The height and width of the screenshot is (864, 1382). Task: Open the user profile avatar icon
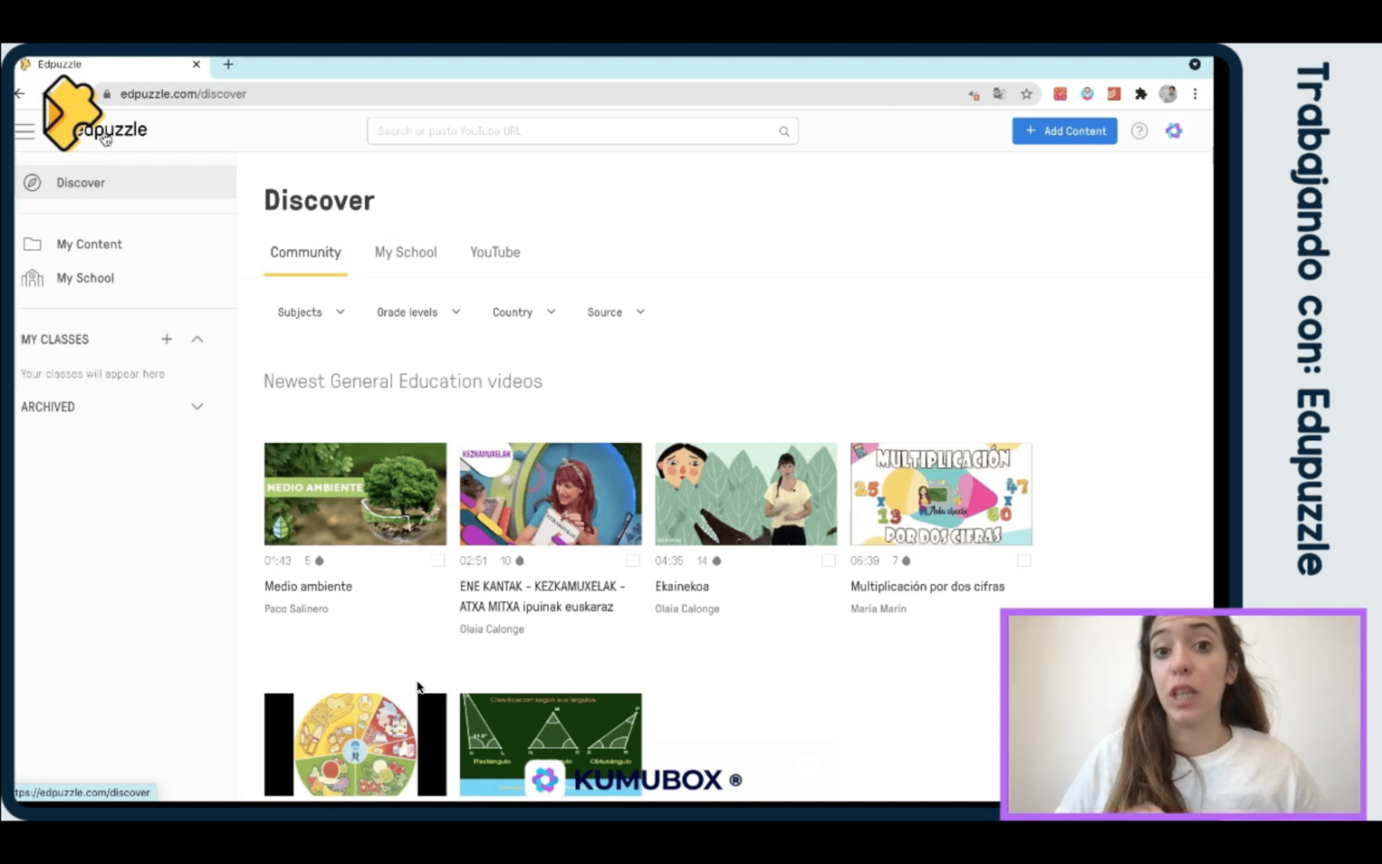pos(1173,131)
